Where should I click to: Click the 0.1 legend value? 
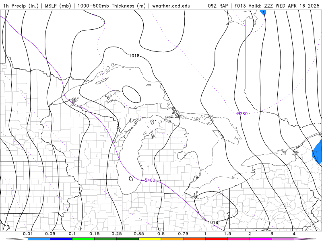click(x=72, y=234)
